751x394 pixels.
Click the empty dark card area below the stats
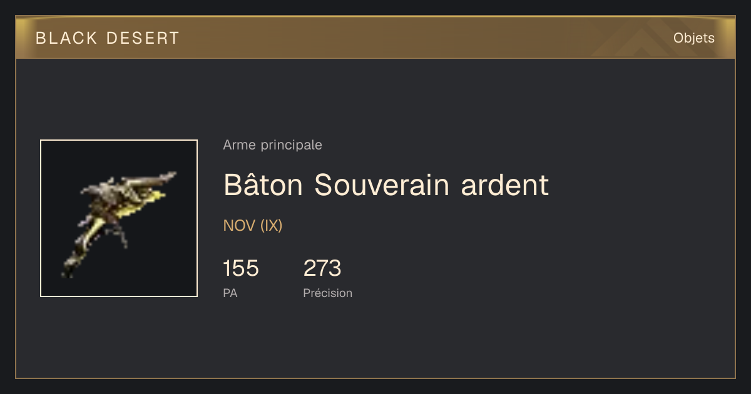pos(375,341)
